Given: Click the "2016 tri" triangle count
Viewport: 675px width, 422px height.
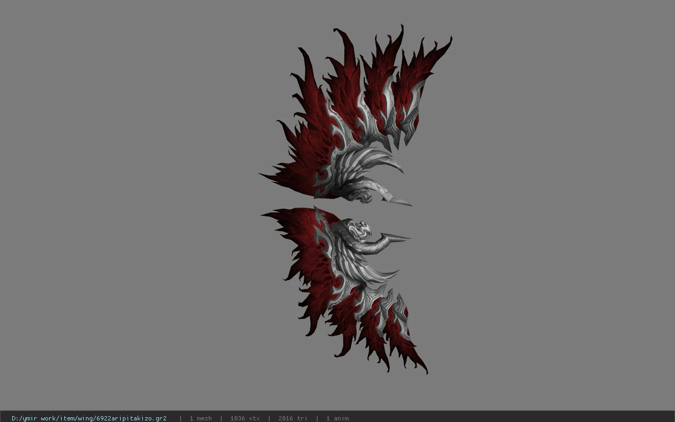Looking at the screenshot, I should click(293, 418).
